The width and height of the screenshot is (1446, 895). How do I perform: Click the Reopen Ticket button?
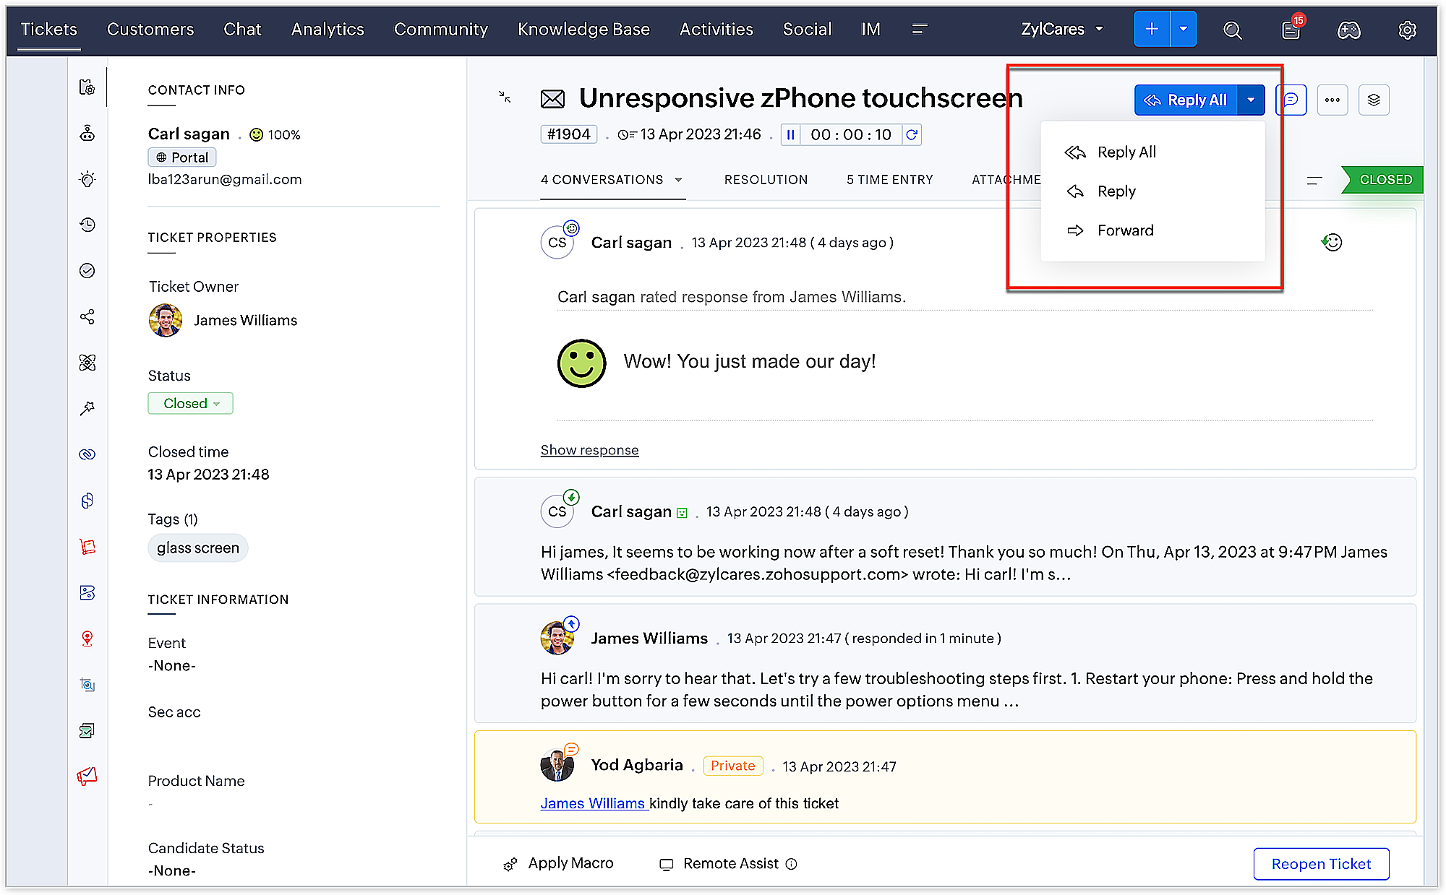[x=1321, y=864]
